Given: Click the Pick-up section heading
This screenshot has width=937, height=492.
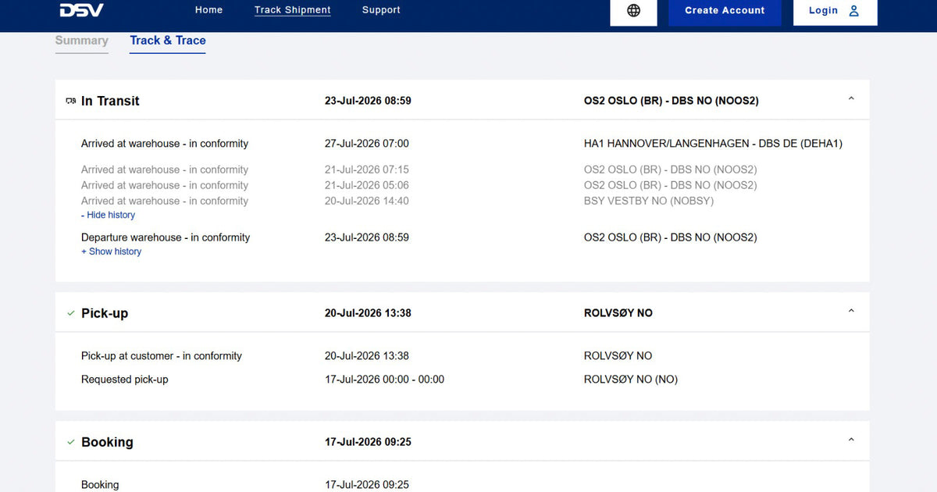Looking at the screenshot, I should coord(105,313).
